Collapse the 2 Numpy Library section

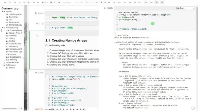pyautogui.click(x=3, y=27)
